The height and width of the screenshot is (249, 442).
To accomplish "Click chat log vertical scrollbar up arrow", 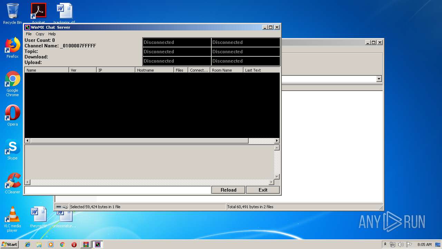I will coord(277,148).
